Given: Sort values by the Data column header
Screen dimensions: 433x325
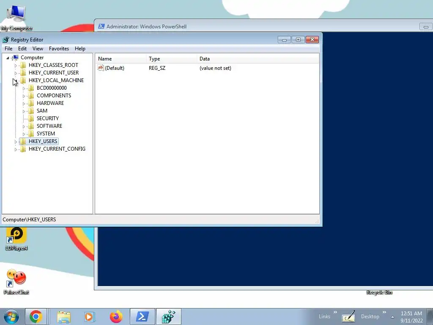Looking at the screenshot, I should tap(258, 58).
